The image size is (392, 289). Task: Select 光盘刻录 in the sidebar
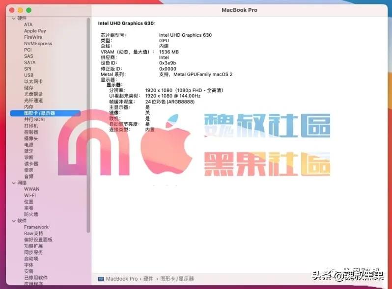click(33, 94)
